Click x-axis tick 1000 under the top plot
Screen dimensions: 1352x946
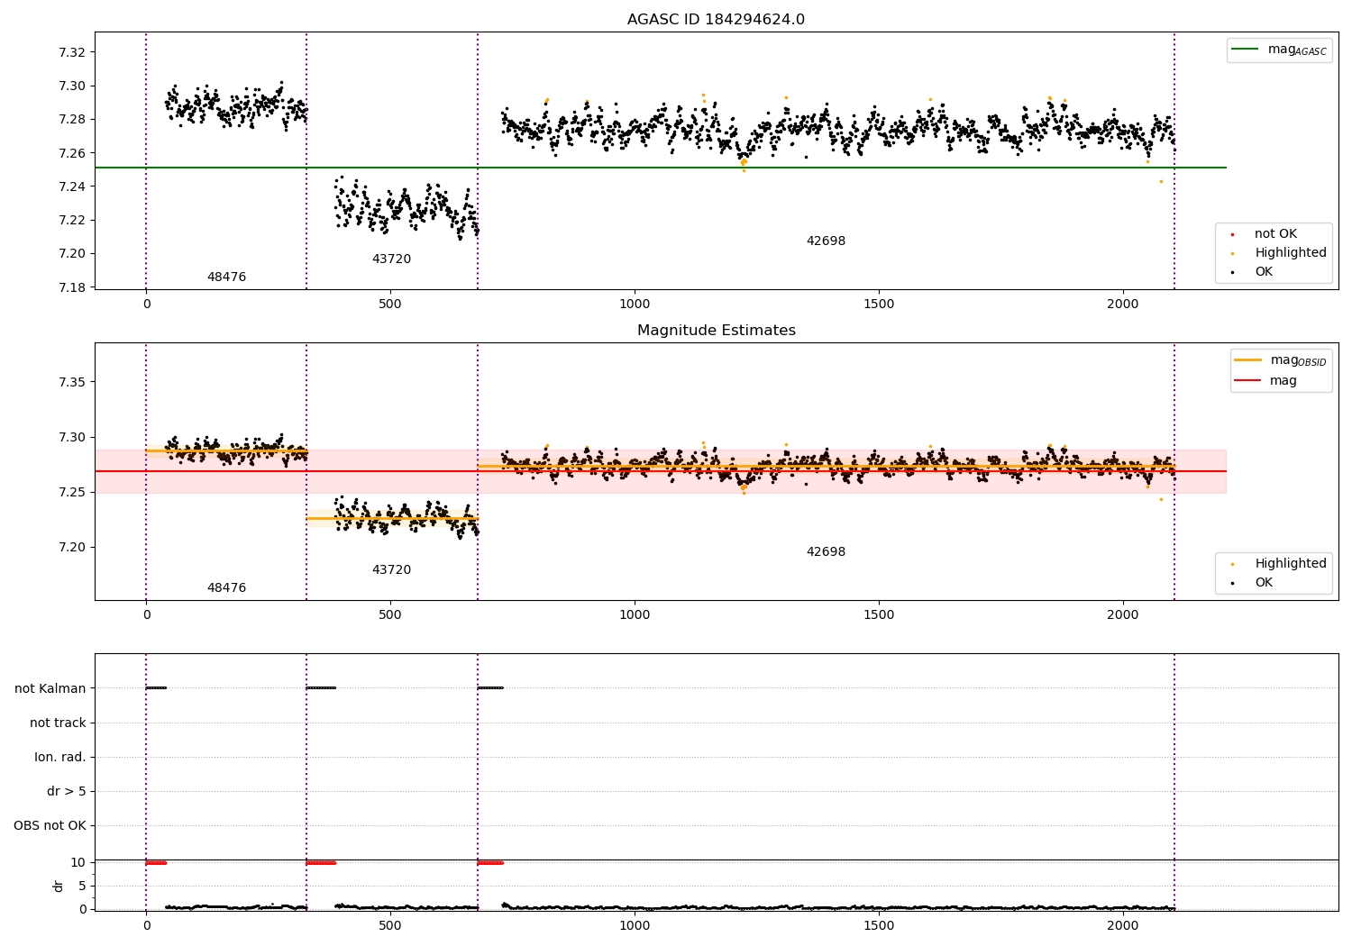[635, 305]
